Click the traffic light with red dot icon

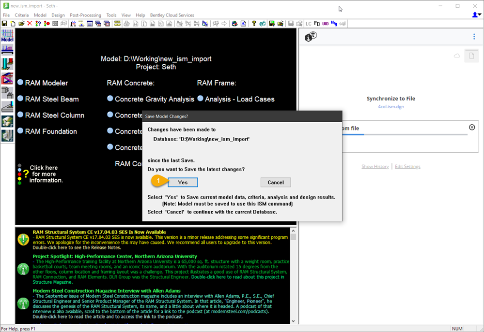(47, 23)
